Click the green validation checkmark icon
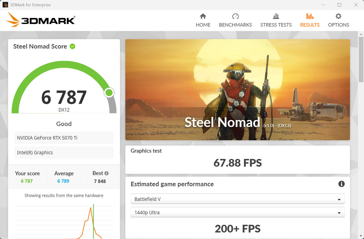This screenshot has height=239, width=364. tap(72, 46)
